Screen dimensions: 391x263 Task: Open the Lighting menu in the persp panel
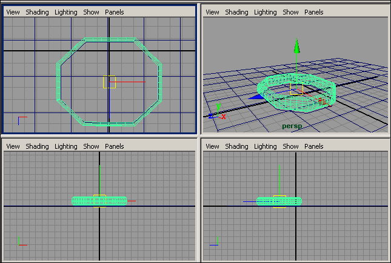click(266, 12)
